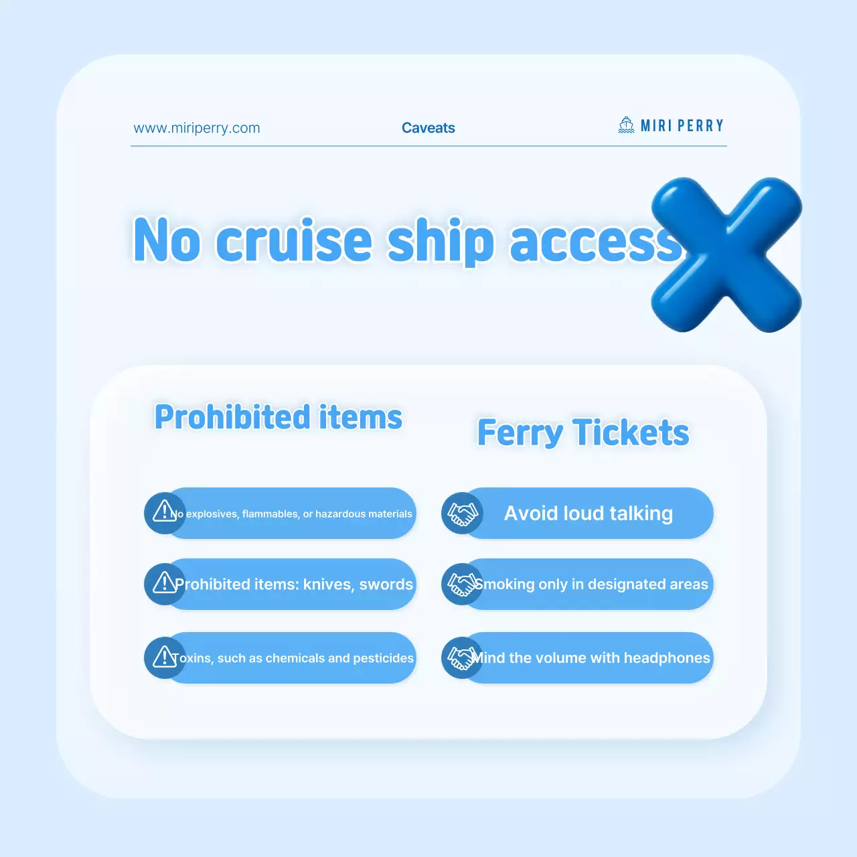This screenshot has width=857, height=857.
Task: Click the handshake icon beside smoking rule
Action: coord(462,584)
